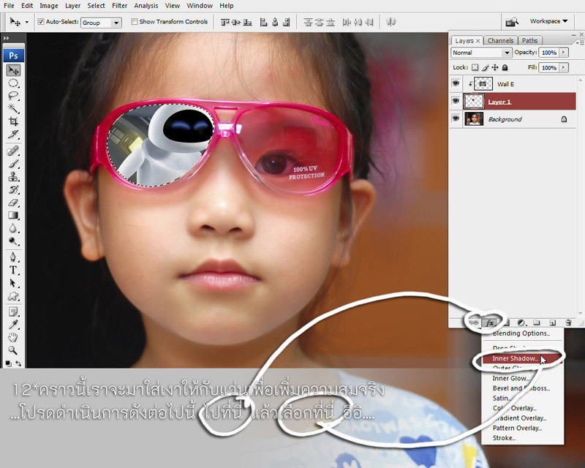The width and height of the screenshot is (585, 468).
Task: Select the Eraser tool
Action: click(13, 203)
